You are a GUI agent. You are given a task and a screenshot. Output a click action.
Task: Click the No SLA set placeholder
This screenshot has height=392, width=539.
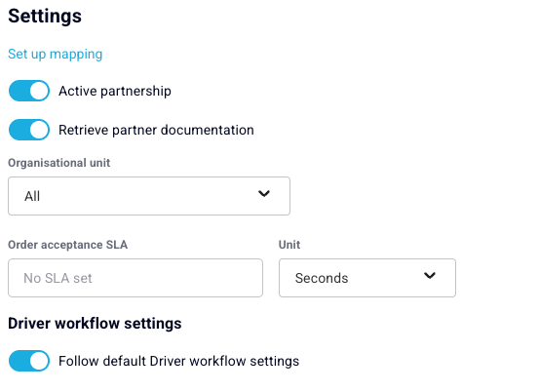pos(58,278)
